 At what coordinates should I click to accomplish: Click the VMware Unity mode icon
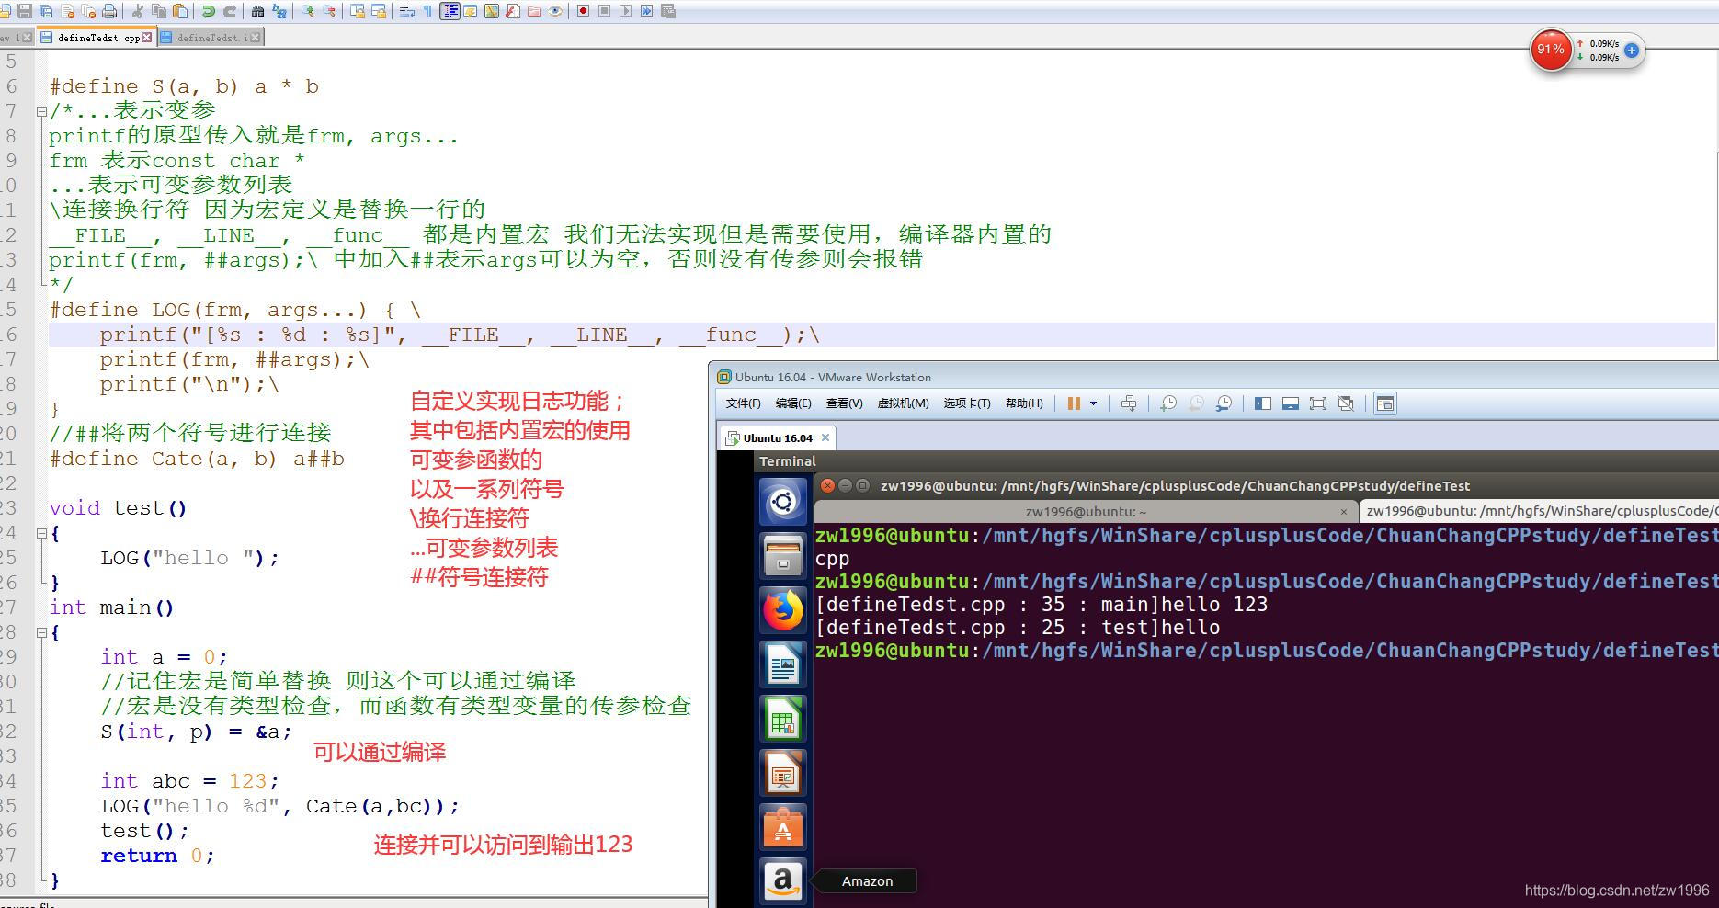(x=1346, y=403)
